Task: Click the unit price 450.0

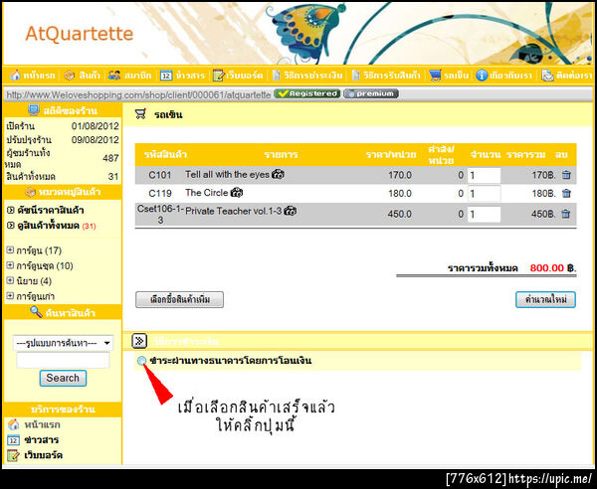Action: 400,214
